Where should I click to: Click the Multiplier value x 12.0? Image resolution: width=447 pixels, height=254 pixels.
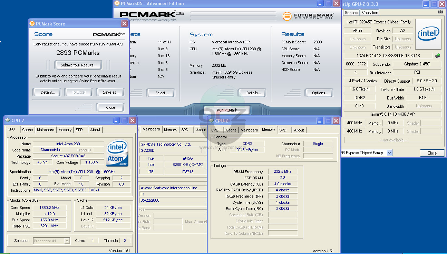50,214
